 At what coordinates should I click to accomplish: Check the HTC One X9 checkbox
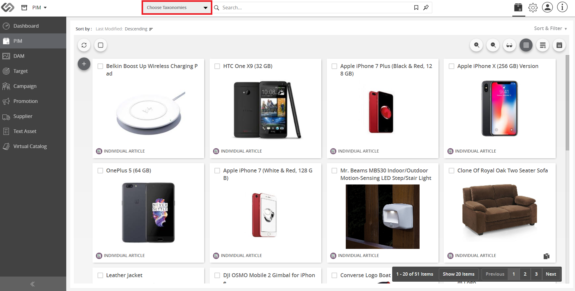(x=217, y=66)
